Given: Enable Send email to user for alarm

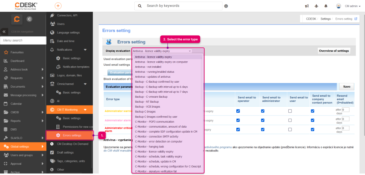Looking at the screenshot, I should coord(290,120).
